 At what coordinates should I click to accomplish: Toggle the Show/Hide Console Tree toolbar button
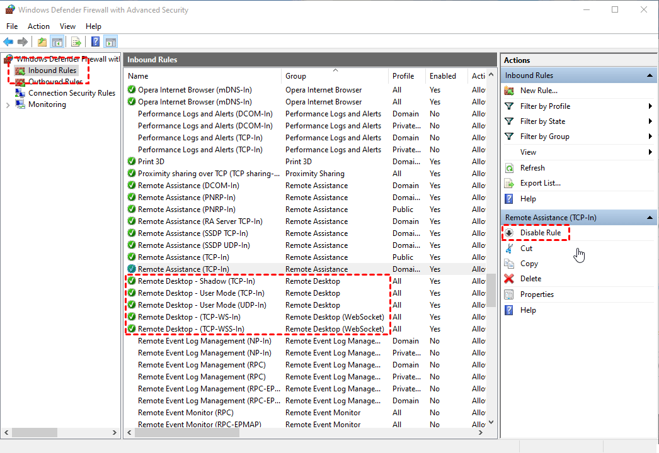coord(57,42)
